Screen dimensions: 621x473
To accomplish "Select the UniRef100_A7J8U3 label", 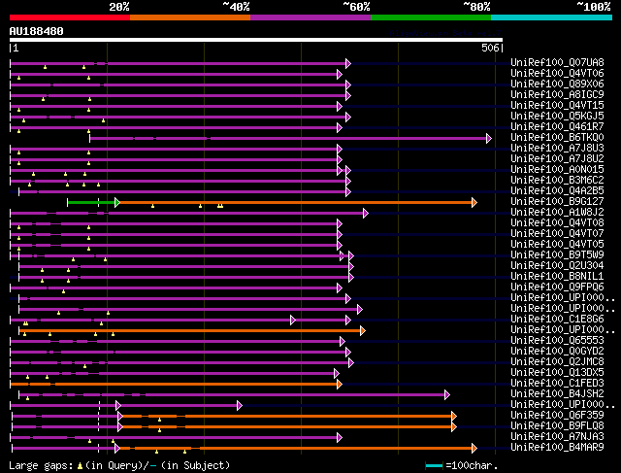I will pos(557,149).
